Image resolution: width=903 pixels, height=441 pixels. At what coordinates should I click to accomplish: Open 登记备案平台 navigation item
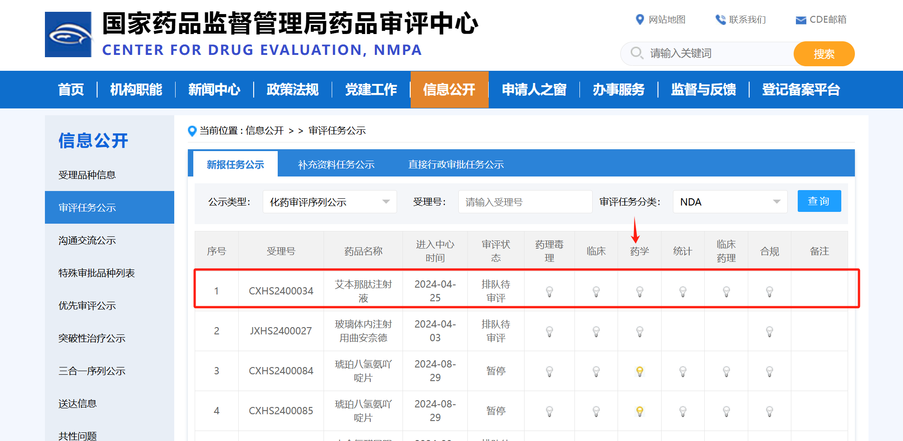pos(801,89)
